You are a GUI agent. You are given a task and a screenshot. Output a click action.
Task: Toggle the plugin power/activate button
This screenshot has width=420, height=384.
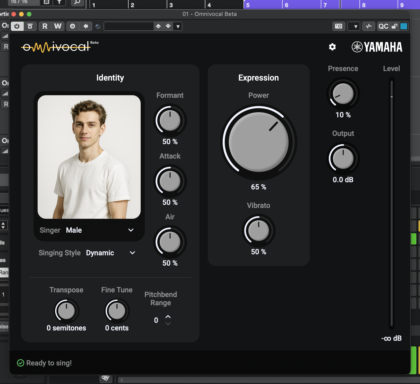(x=17, y=26)
